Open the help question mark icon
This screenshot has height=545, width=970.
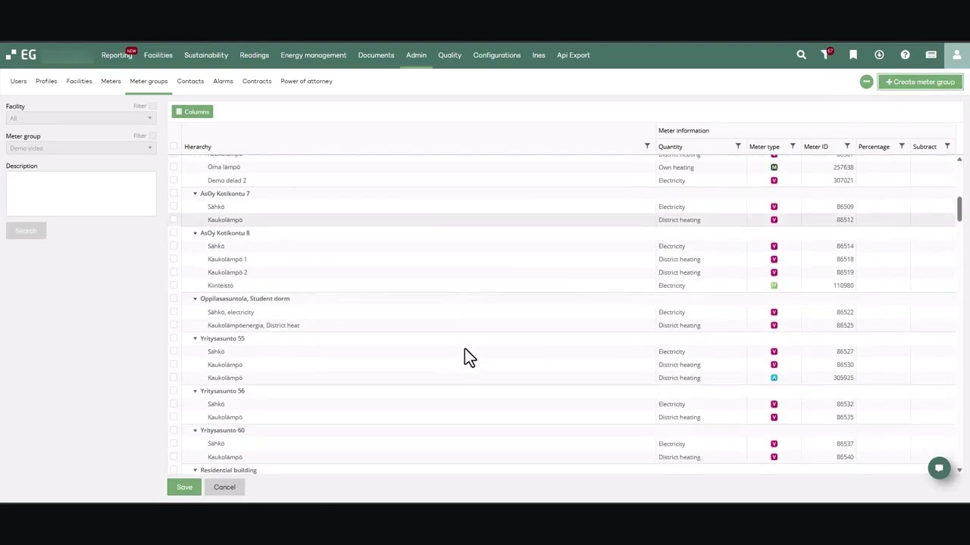click(x=905, y=54)
